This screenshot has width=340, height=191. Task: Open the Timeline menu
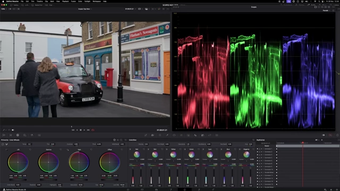tap(40, 1)
